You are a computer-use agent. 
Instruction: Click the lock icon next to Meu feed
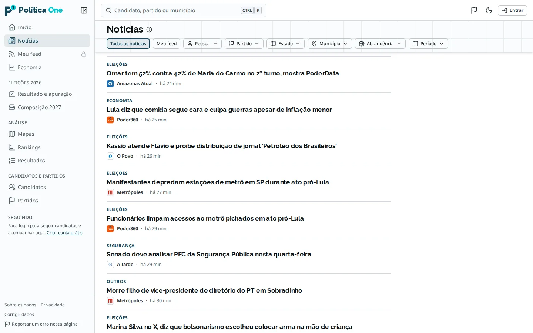pos(84,54)
